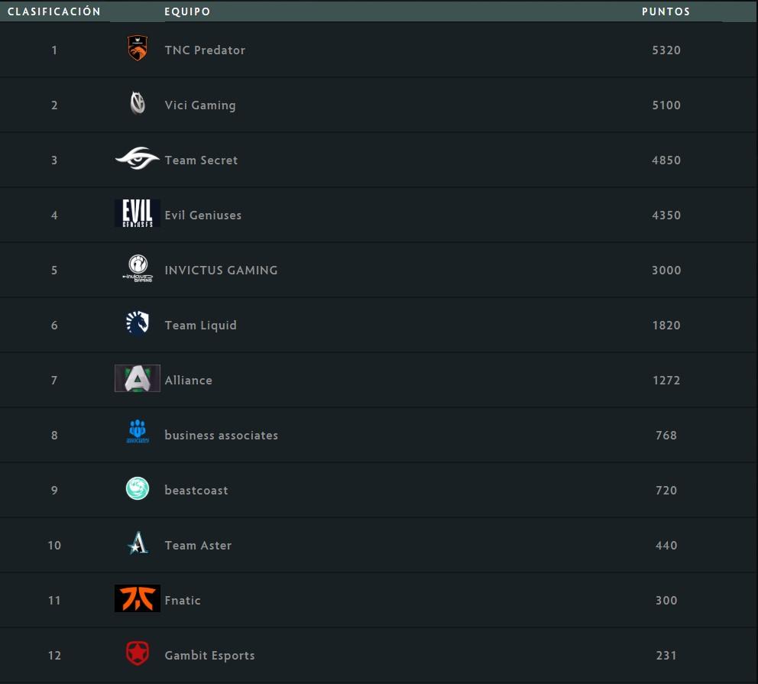Open the Fnatic team name
Viewport: 758px width, 684px height.
[183, 601]
